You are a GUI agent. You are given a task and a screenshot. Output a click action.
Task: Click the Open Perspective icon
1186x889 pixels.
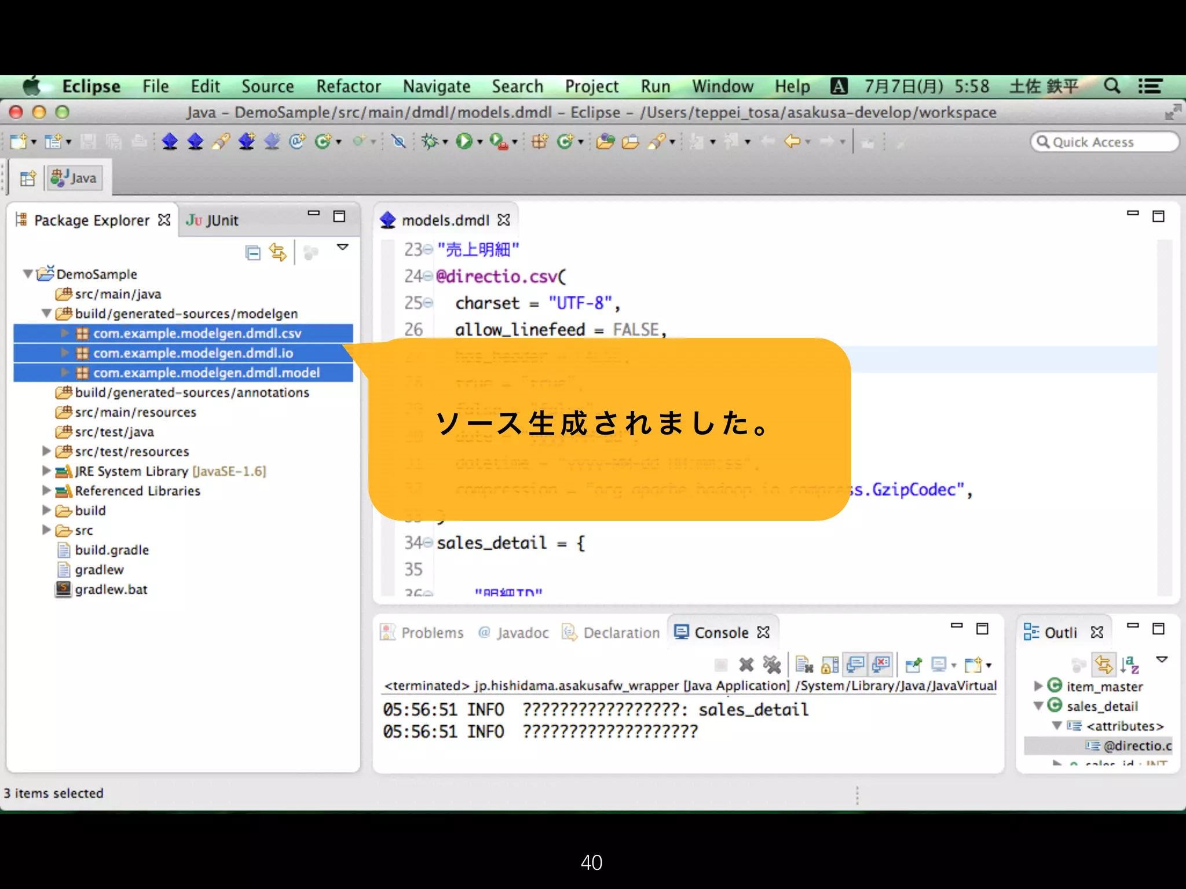pyautogui.click(x=27, y=178)
